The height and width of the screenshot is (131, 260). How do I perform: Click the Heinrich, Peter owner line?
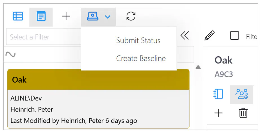[32, 110]
